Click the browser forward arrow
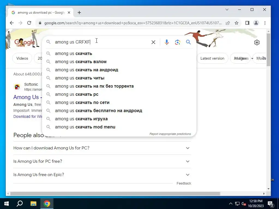 (x=20, y=23)
